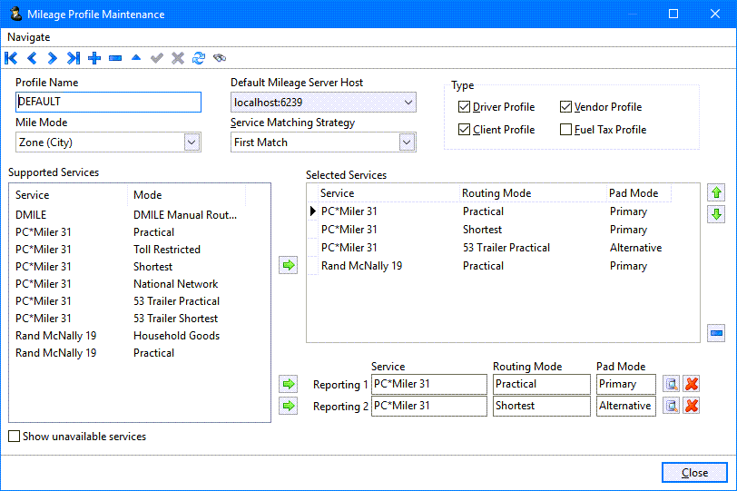Viewport: 737px width, 491px height.
Task: Clear Reporting 1 with red X icon
Action: (692, 384)
